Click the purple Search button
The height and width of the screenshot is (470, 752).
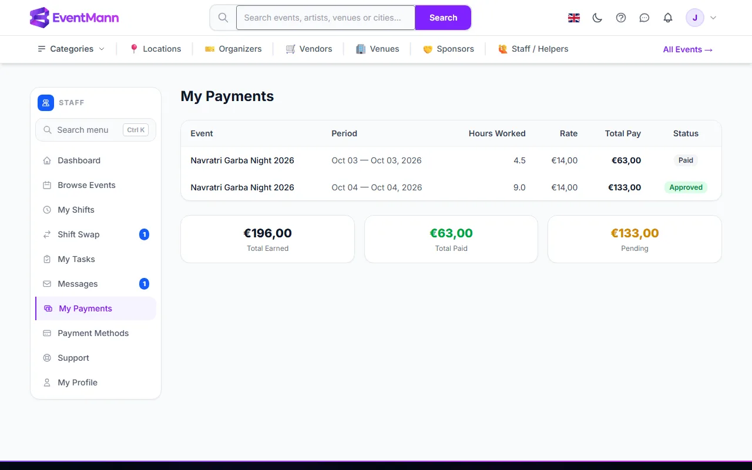[443, 18]
